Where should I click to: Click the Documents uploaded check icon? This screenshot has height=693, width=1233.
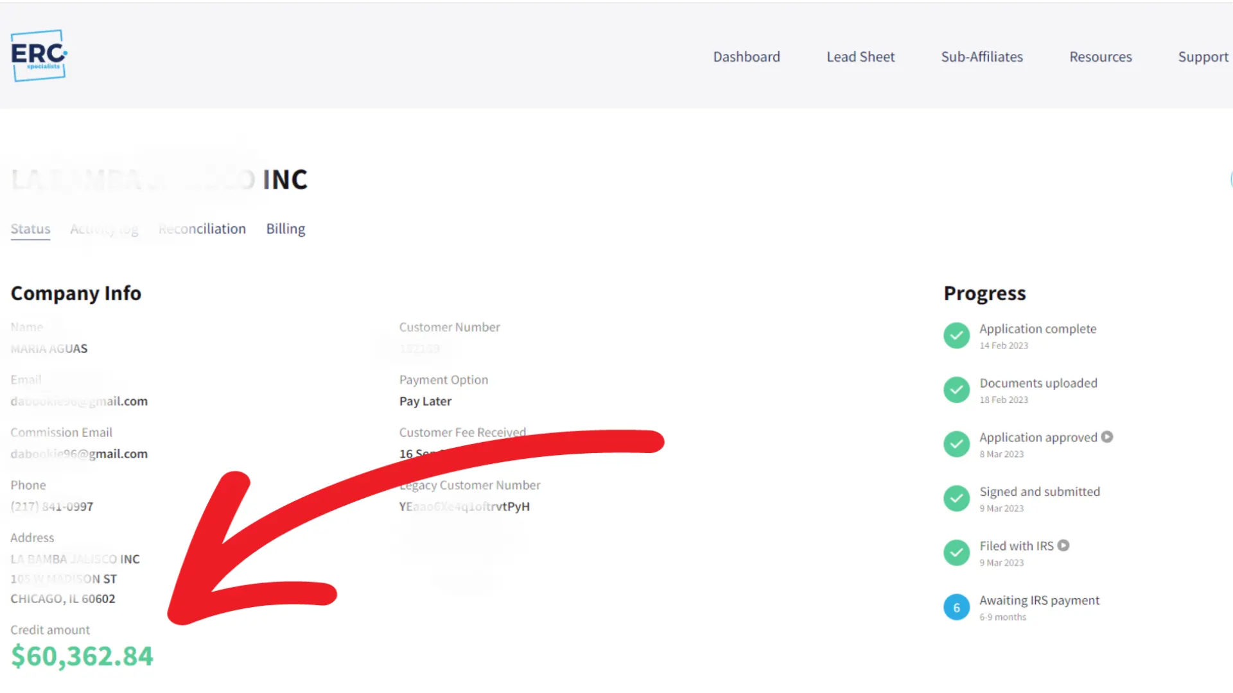pyautogui.click(x=956, y=389)
